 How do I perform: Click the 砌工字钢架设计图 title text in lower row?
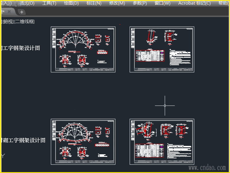pos(24,140)
